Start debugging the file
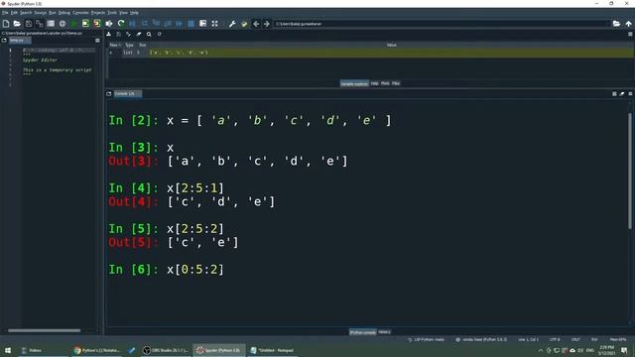 click(132, 24)
